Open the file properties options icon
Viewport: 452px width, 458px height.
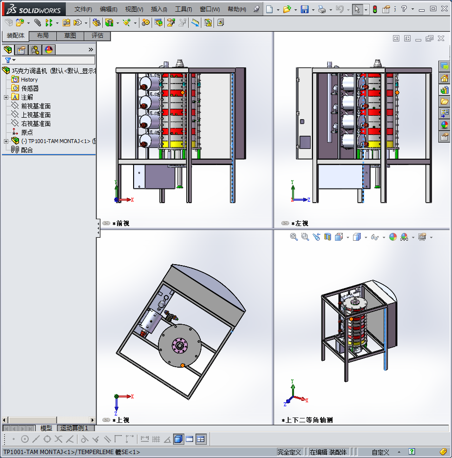pyautogui.click(x=386, y=9)
